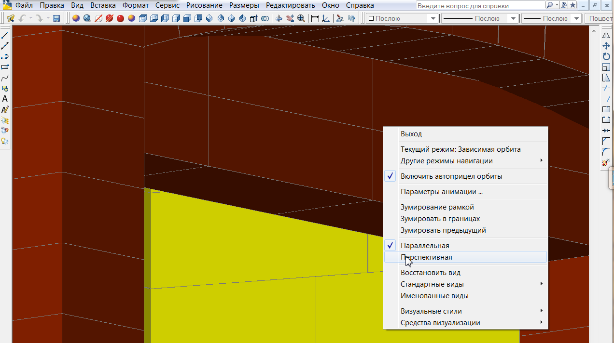Click the Move tool in right toolbar

(x=606, y=46)
